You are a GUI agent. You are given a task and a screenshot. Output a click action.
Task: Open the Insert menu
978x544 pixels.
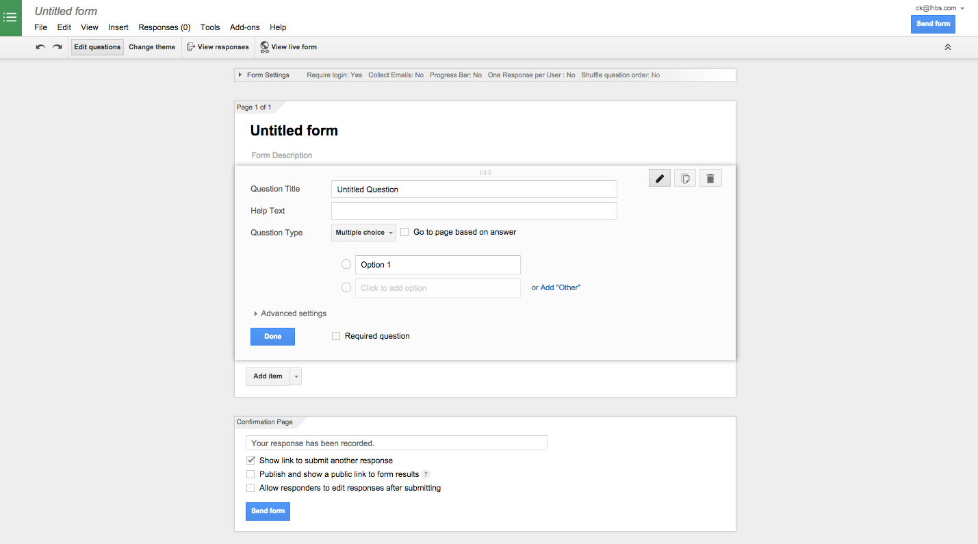tap(118, 27)
